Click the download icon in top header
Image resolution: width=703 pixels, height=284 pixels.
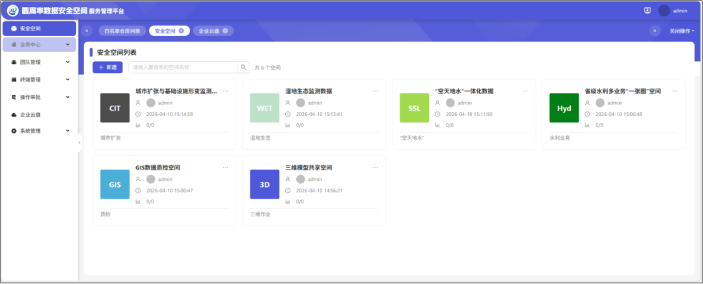pos(647,10)
